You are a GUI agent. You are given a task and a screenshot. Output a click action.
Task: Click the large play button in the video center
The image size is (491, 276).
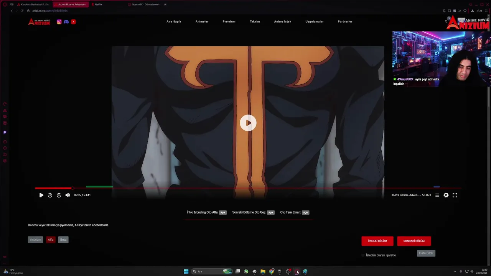click(248, 123)
